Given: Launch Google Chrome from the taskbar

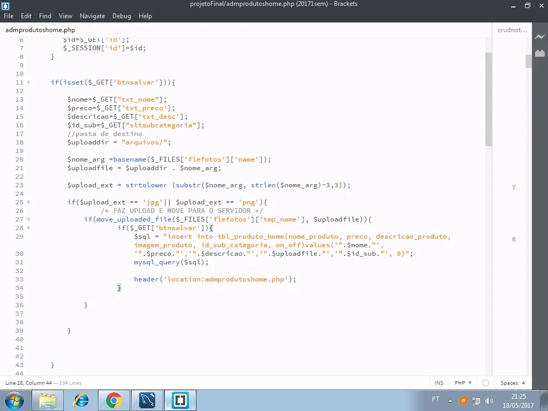Looking at the screenshot, I should [x=113, y=400].
